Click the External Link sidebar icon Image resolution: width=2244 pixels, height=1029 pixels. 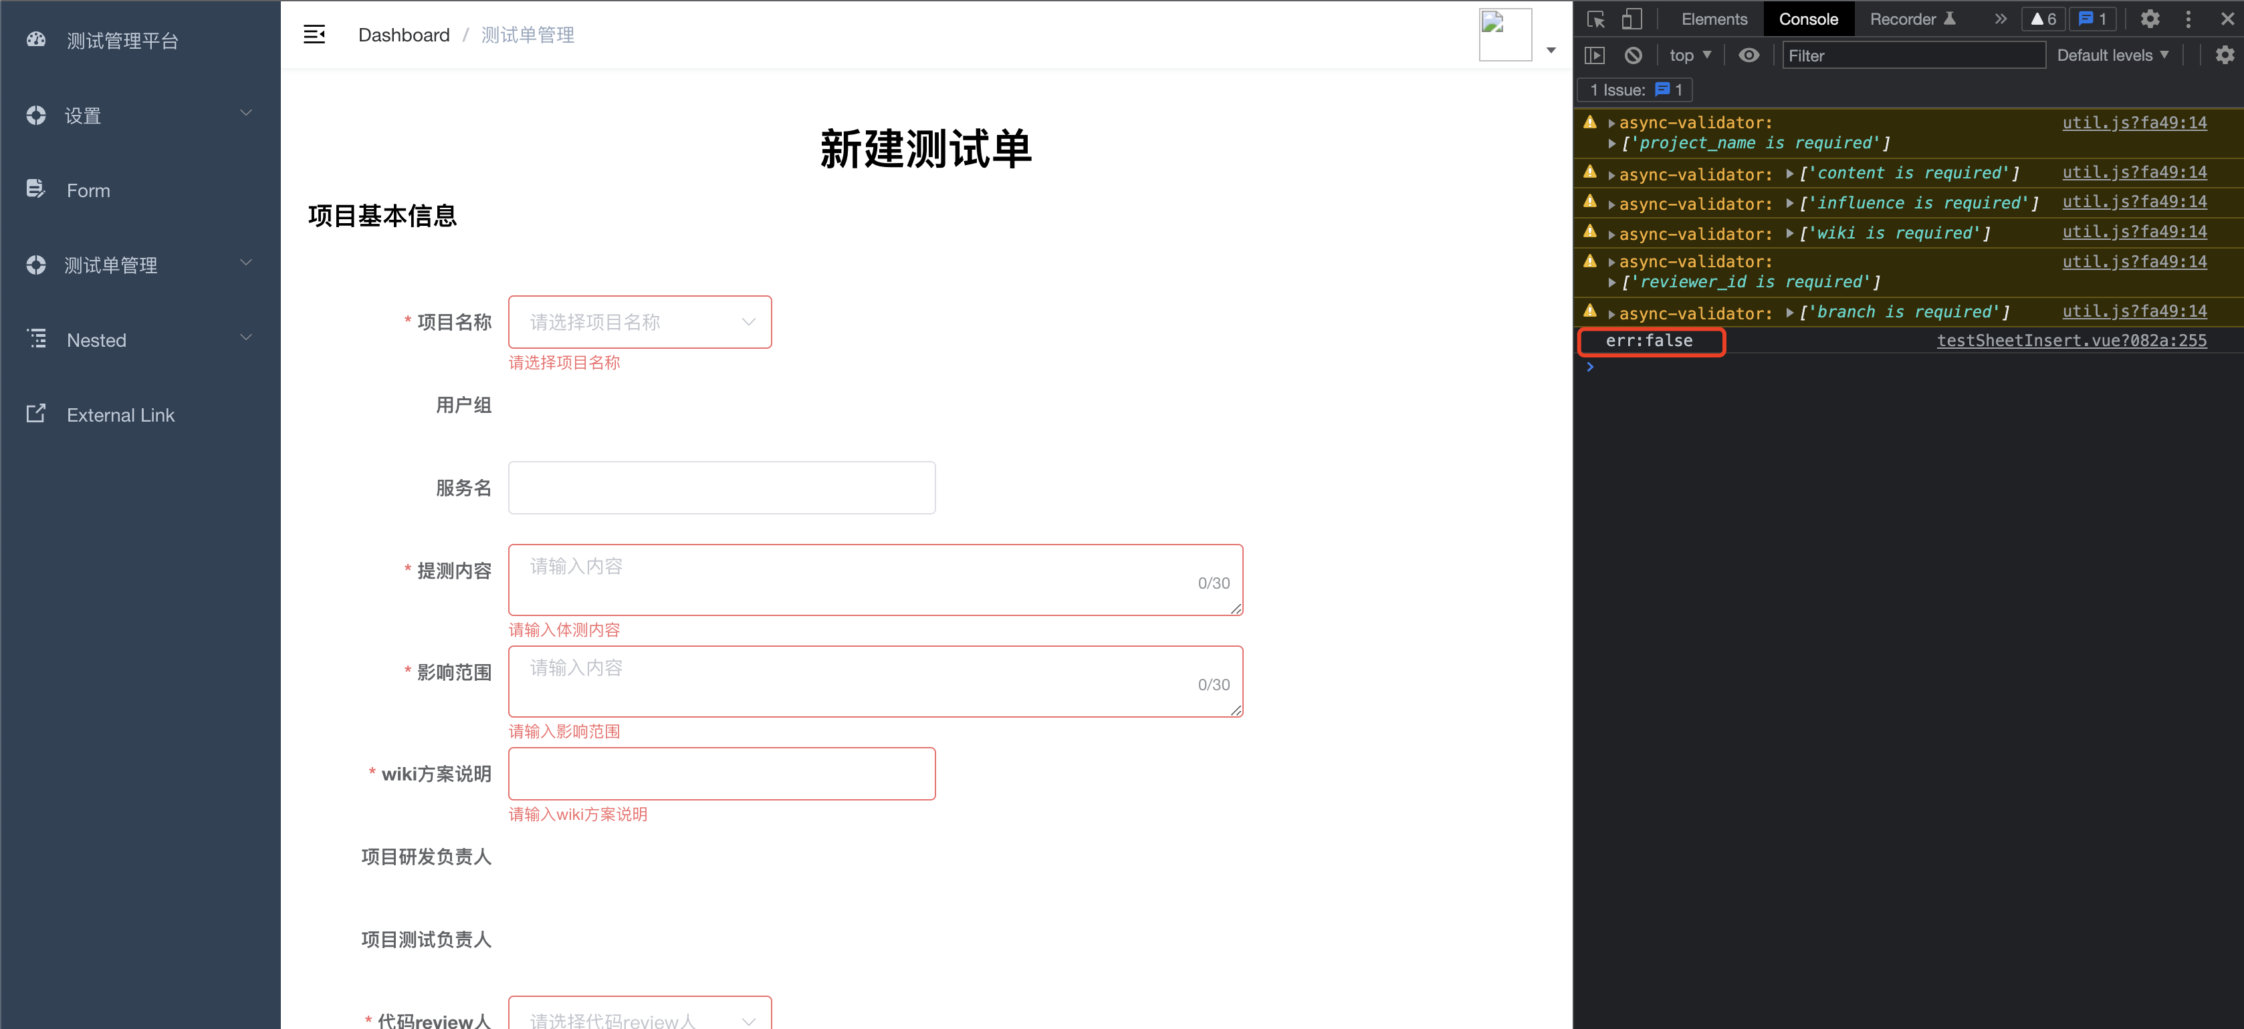coord(37,414)
